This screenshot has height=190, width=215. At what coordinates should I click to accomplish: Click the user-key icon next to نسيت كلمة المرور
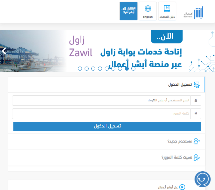pyautogui.click(x=197, y=158)
